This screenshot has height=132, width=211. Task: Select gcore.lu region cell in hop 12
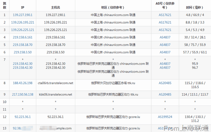click(113, 117)
